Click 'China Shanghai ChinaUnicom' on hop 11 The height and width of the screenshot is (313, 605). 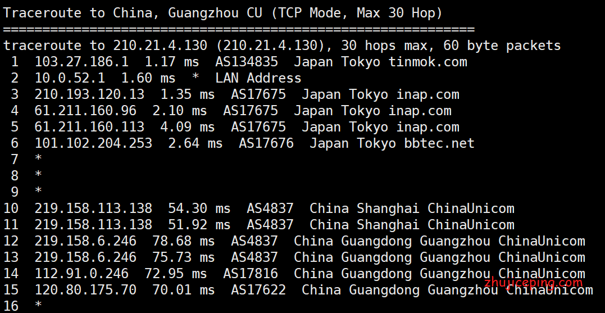click(x=412, y=225)
